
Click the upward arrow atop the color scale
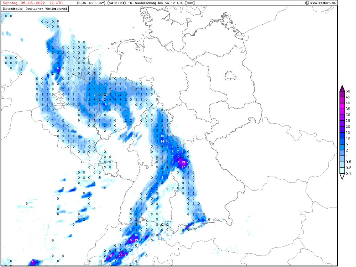click(x=342, y=88)
